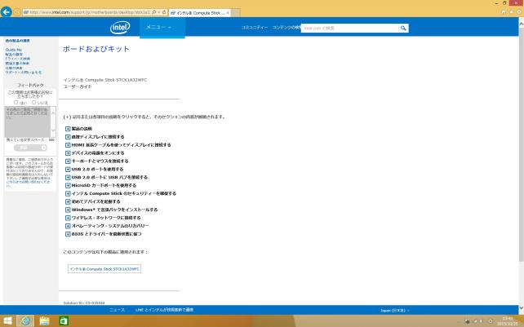Image resolution: width=524 pixels, height=327 pixels.
Task: Open the browser Home icon
Action: (x=504, y=12)
